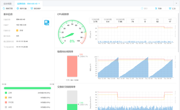Click the object name IBM-AIX-40 value

pyautogui.click(x=21, y=19)
